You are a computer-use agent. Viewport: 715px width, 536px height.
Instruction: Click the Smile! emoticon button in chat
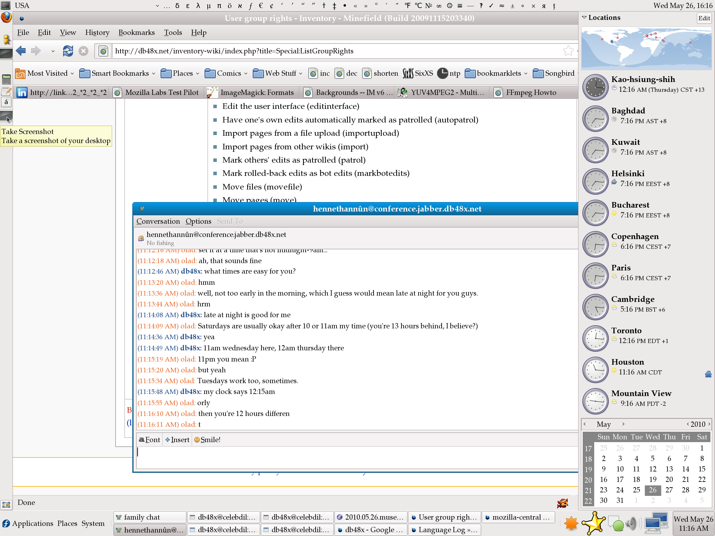[x=207, y=440]
